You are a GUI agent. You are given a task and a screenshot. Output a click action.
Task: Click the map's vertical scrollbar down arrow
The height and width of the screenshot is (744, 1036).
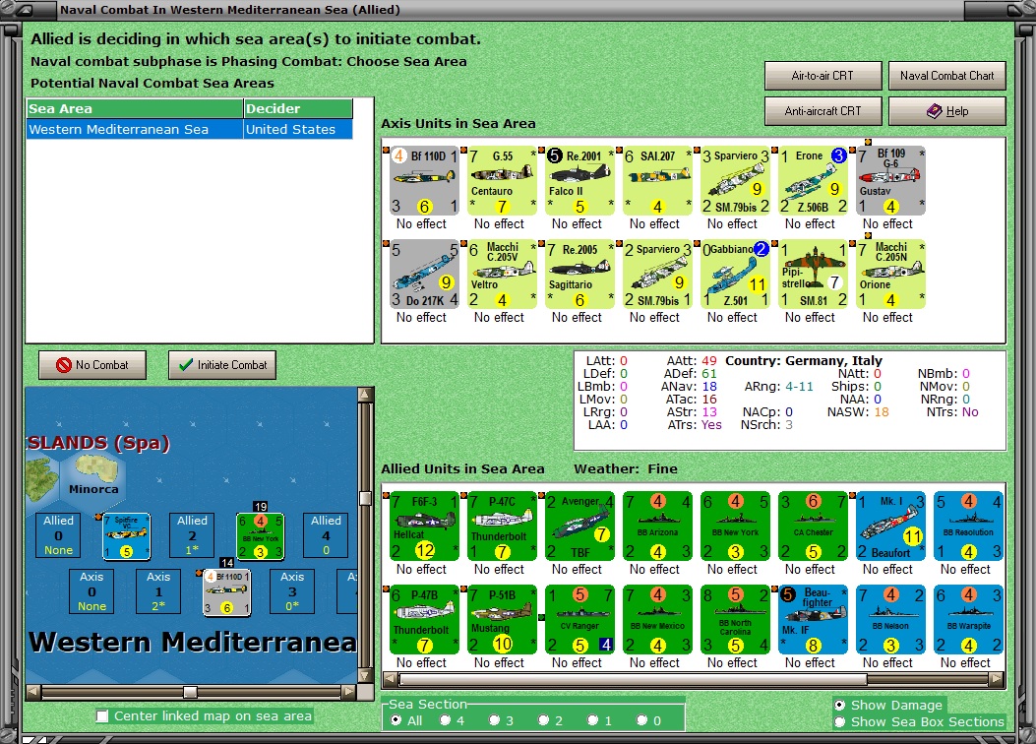point(365,675)
